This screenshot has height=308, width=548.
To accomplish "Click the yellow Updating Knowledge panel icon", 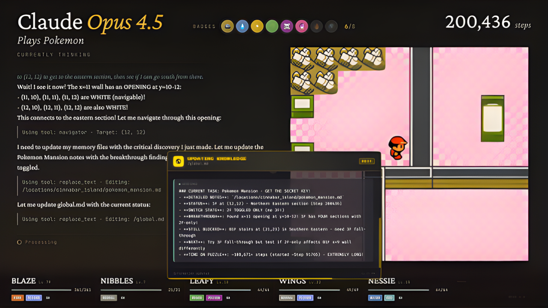I will [178, 161].
